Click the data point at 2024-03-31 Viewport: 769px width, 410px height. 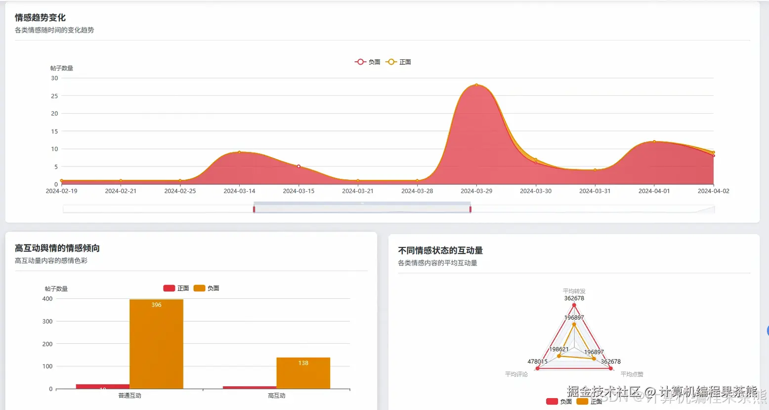(x=595, y=170)
